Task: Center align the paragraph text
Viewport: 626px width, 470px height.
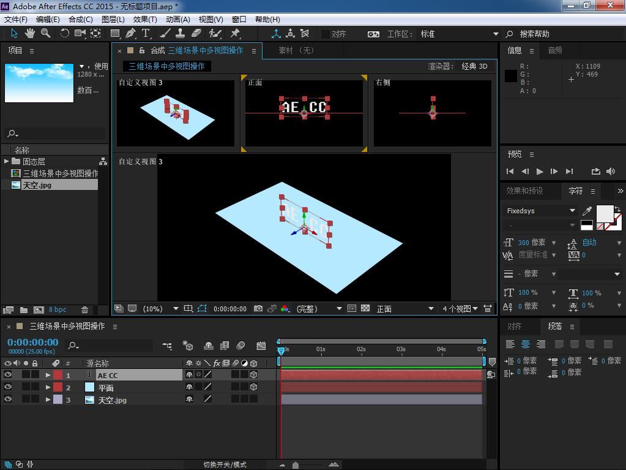Action: click(526, 344)
